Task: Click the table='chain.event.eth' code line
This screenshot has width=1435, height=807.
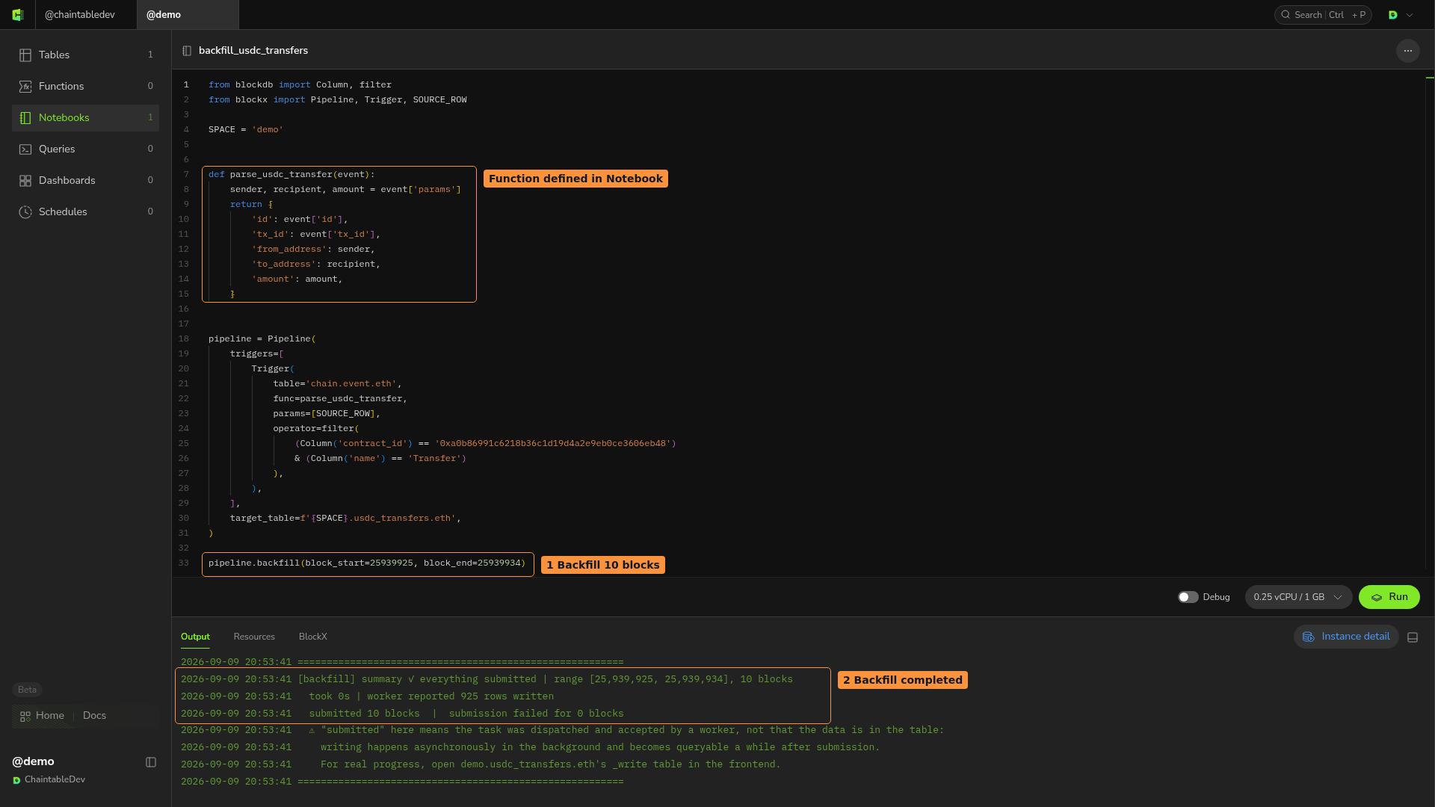Action: (x=337, y=384)
